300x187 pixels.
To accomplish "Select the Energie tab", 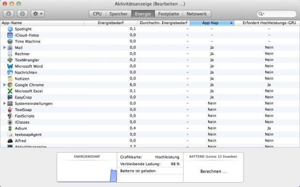I will (143, 14).
